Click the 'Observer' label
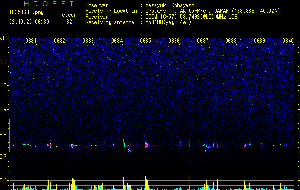 (x=97, y=5)
